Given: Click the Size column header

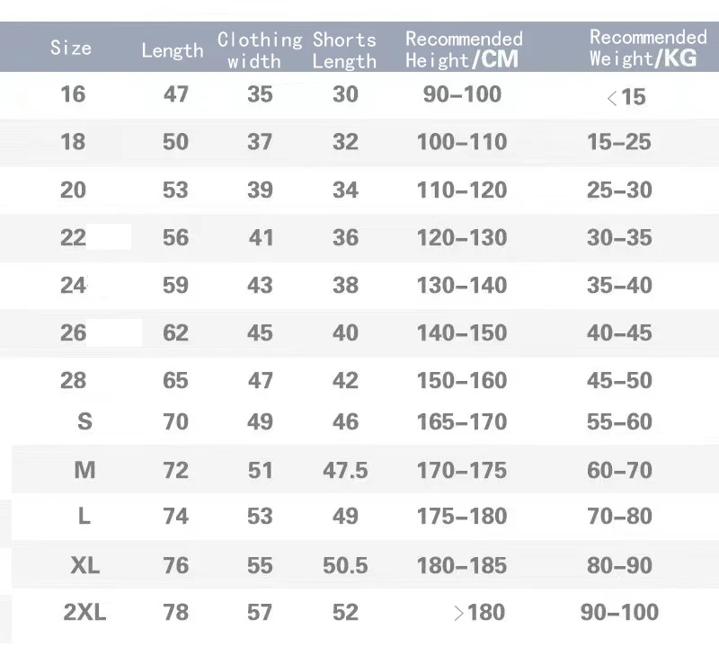Looking at the screenshot, I should pyautogui.click(x=71, y=48).
